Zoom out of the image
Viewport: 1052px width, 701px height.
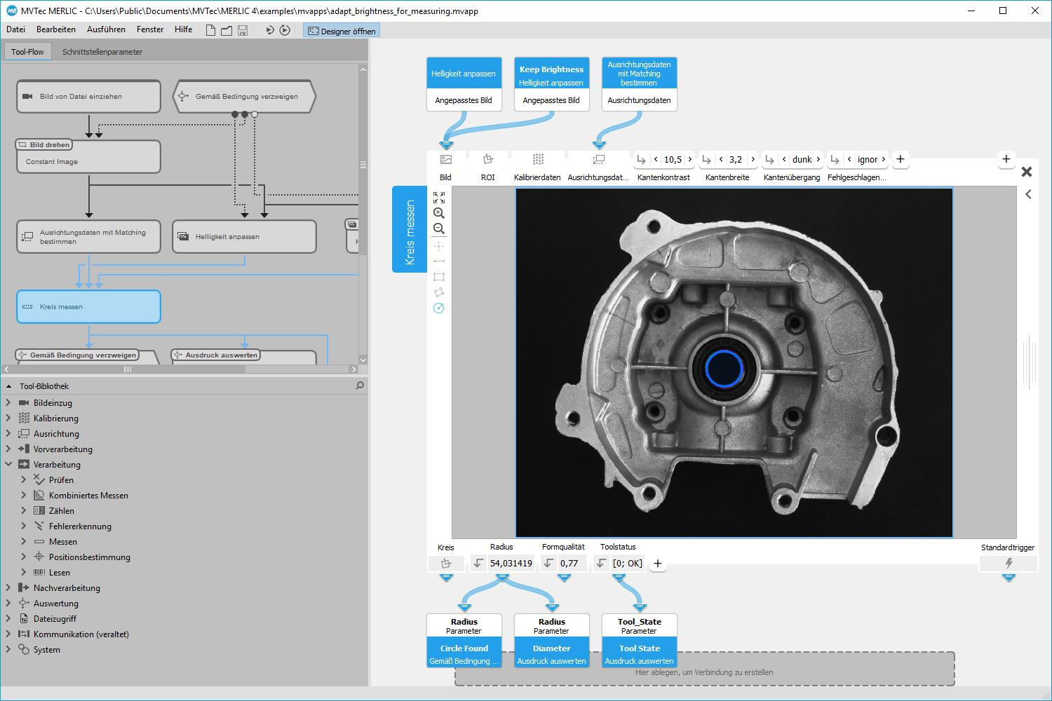[x=439, y=229]
